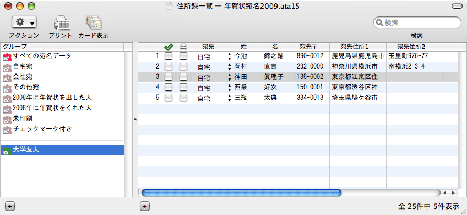Select the 未印刷 group

tap(62, 118)
